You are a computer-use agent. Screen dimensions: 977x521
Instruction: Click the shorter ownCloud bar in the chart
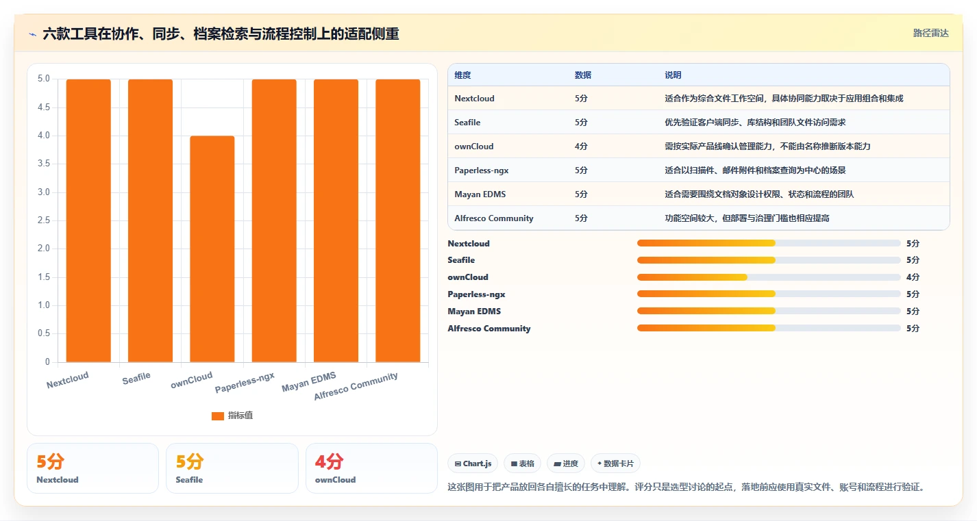pyautogui.click(x=212, y=249)
